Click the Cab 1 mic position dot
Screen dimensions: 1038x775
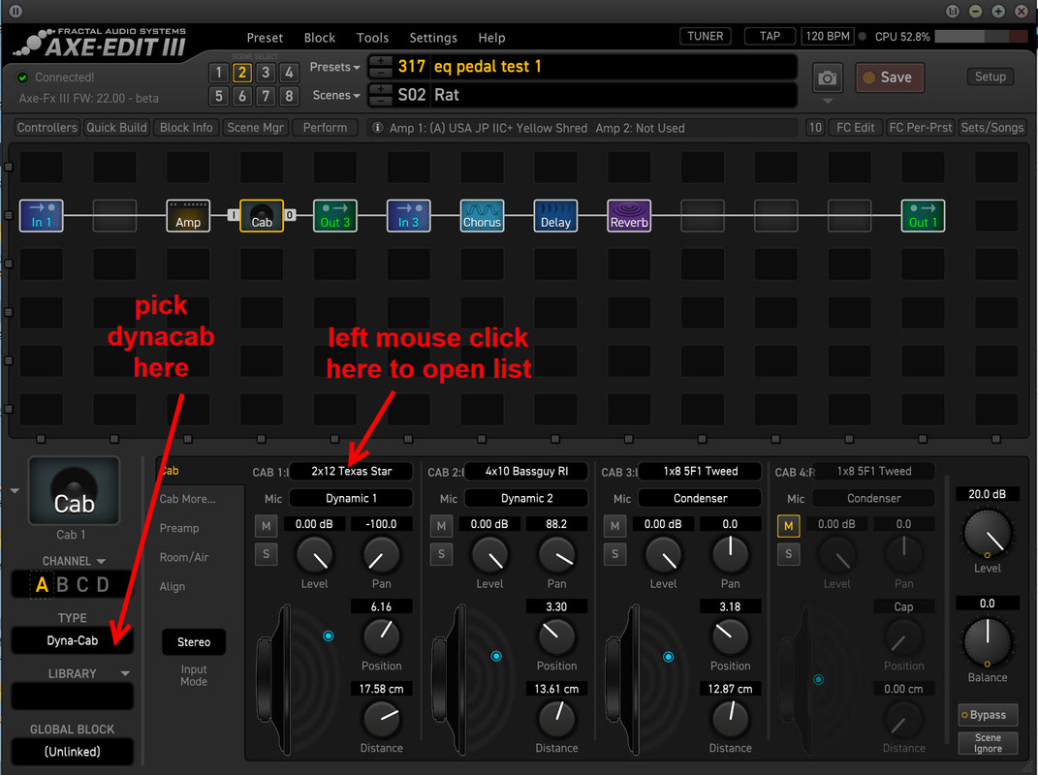click(x=329, y=635)
